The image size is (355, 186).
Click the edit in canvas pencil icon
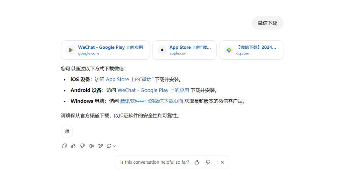tap(101, 146)
